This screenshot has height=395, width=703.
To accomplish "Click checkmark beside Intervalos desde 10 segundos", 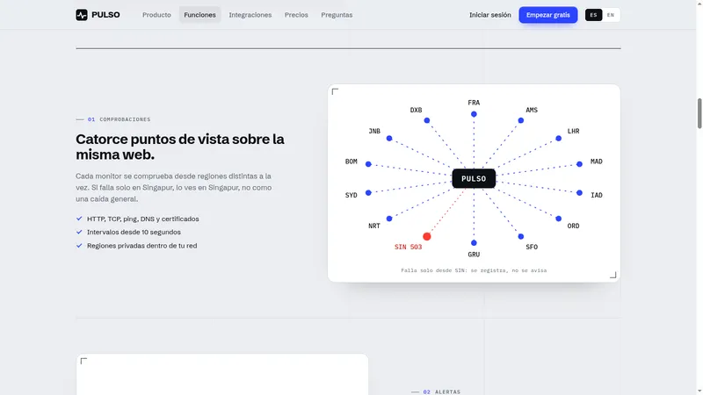I will (x=79, y=232).
